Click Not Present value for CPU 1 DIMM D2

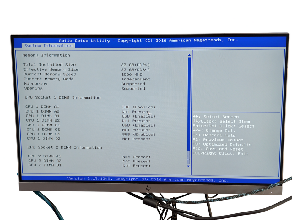pos(136,139)
